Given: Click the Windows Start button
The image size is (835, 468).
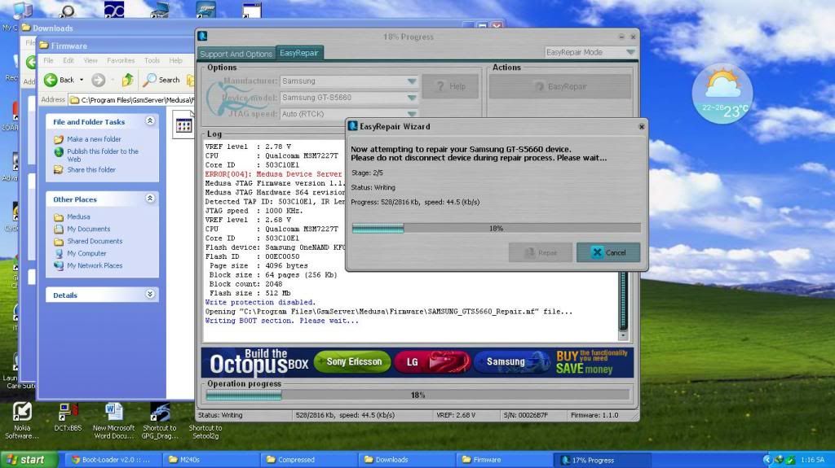Looking at the screenshot, I should coord(29,460).
